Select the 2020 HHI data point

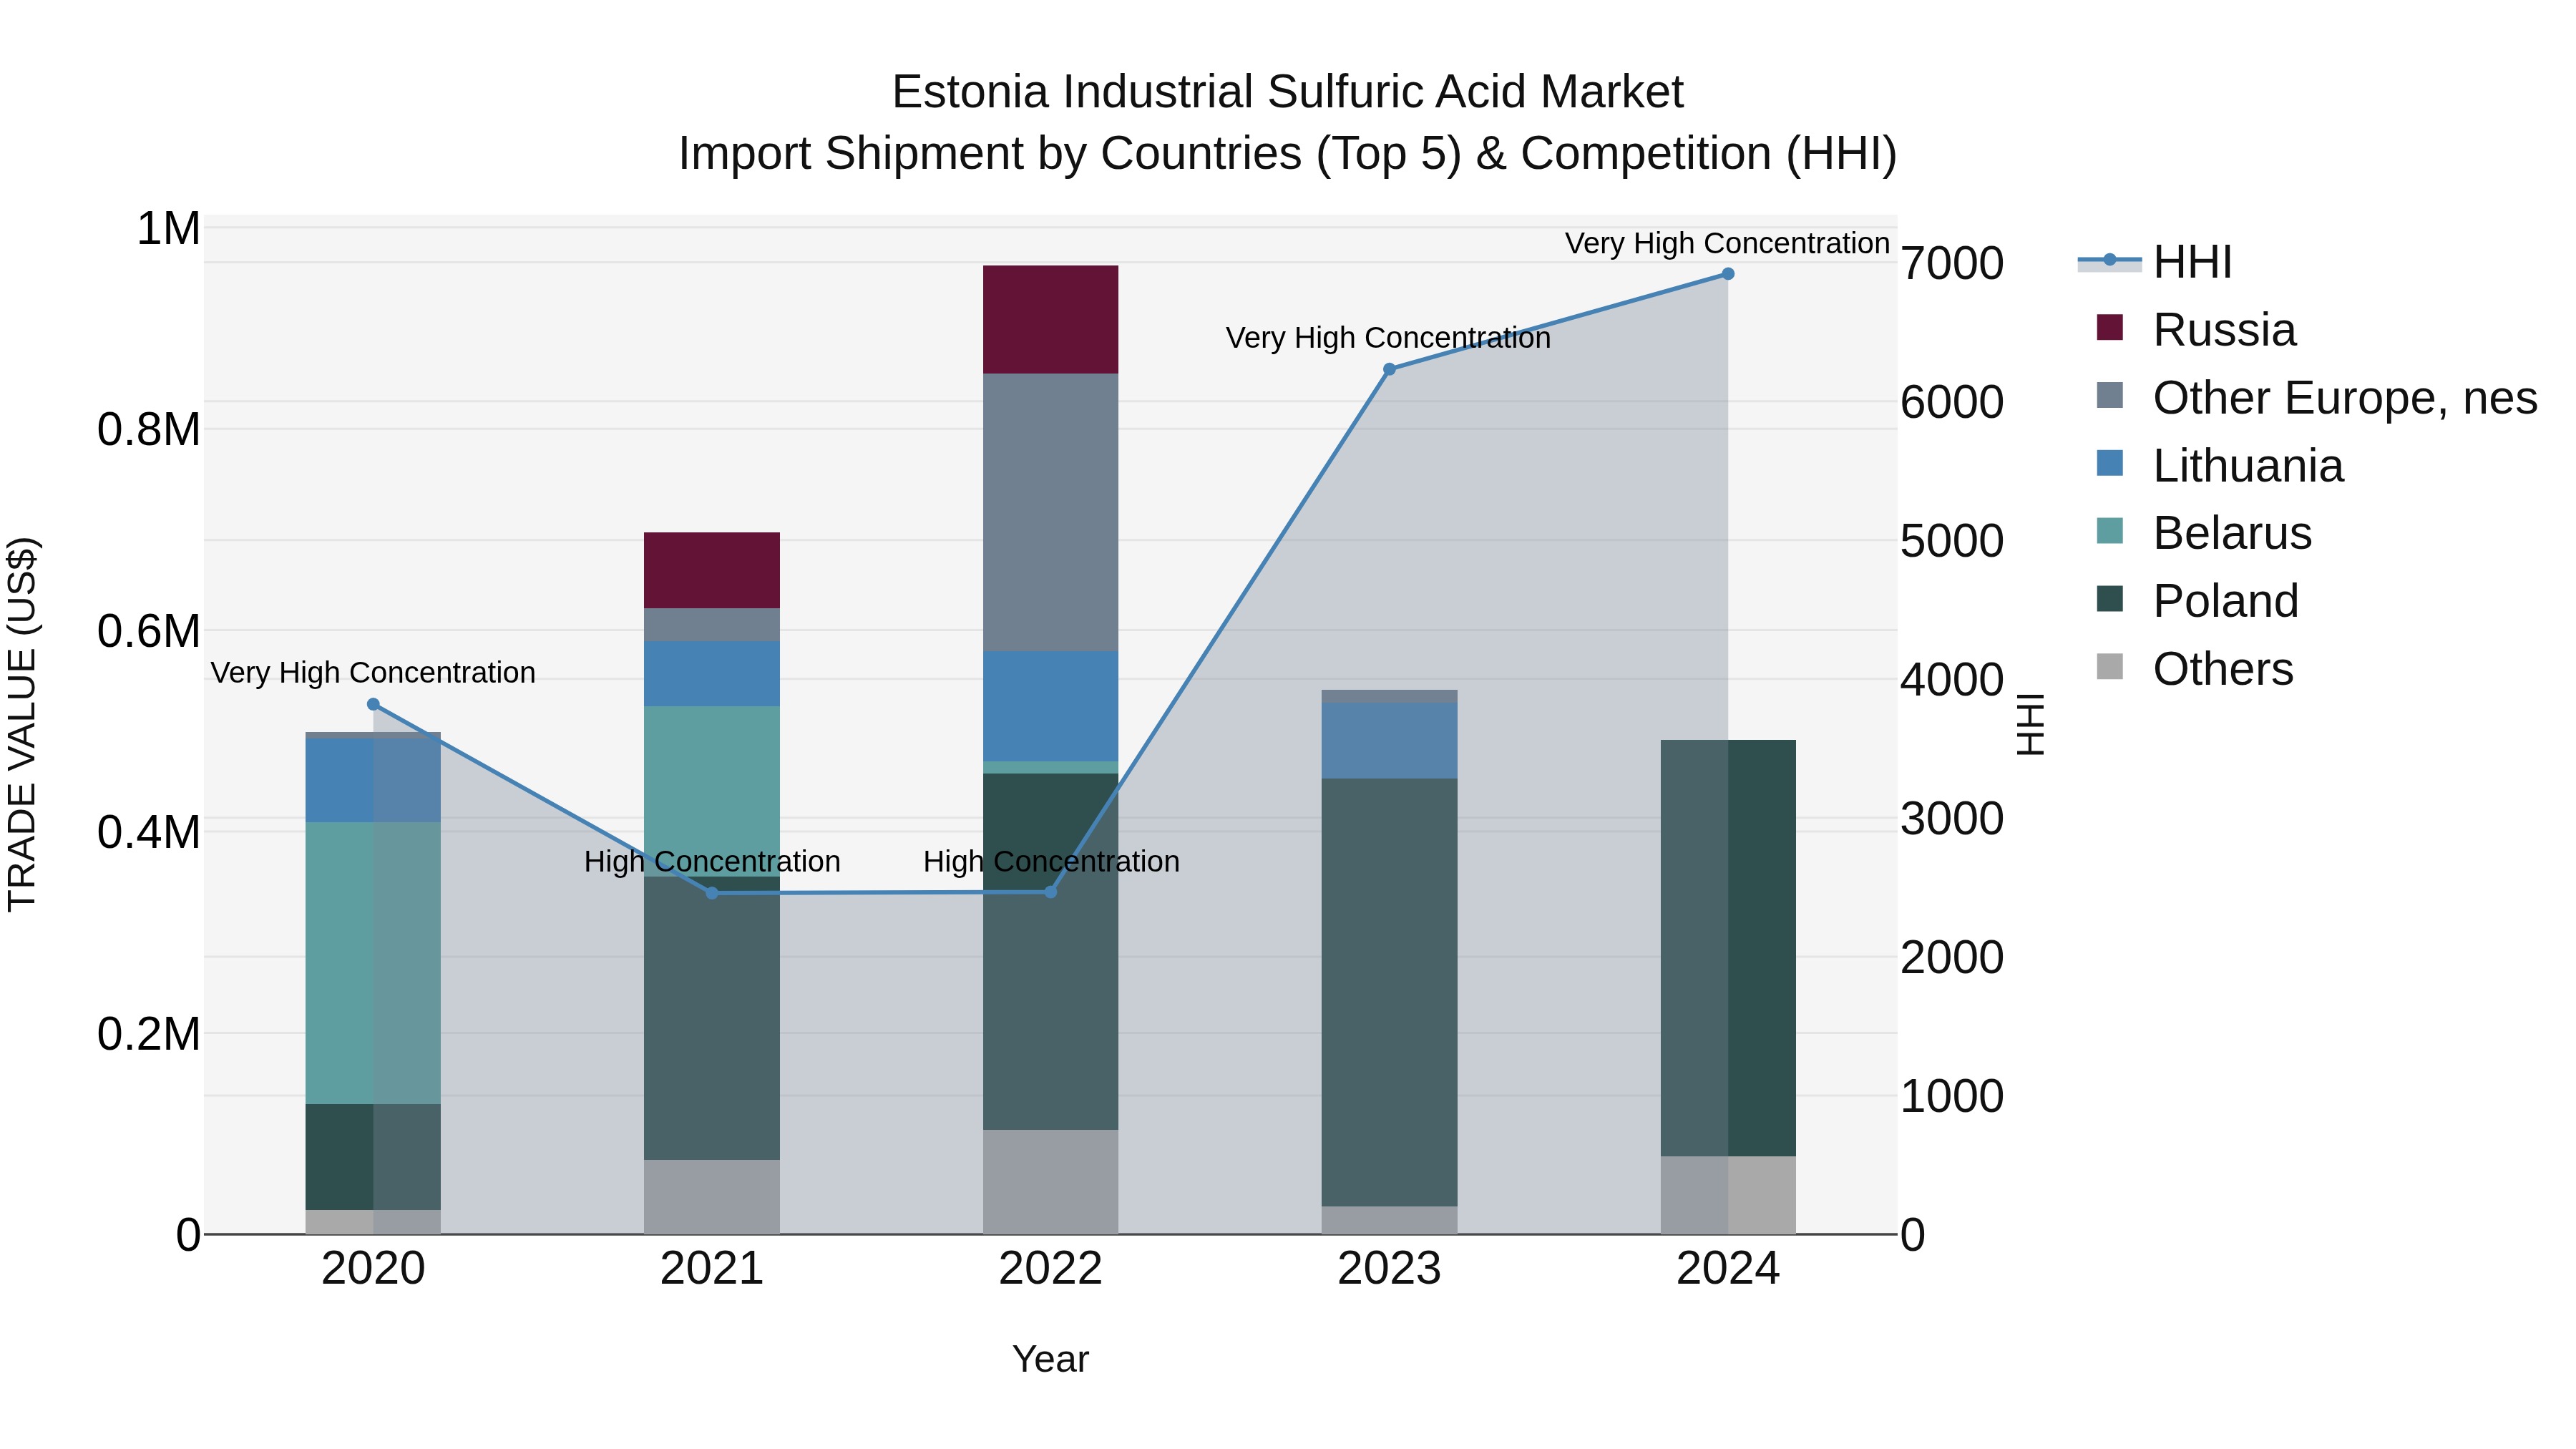pos(373,704)
